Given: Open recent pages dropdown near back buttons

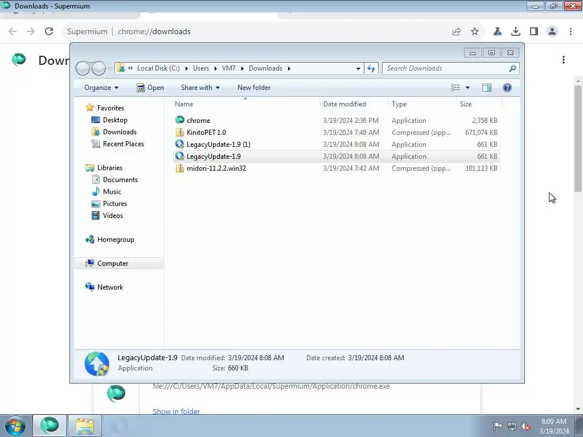Looking at the screenshot, I should tap(110, 69).
